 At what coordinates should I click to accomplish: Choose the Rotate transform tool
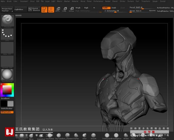72,10
